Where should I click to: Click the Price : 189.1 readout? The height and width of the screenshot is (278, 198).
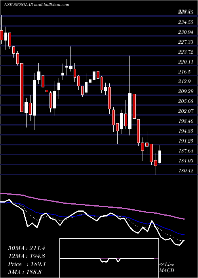(27, 264)
